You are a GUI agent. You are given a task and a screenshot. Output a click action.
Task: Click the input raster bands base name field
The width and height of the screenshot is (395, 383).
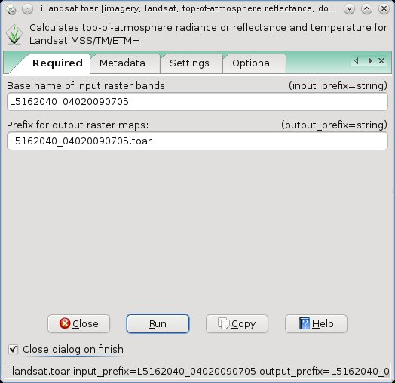[197, 102]
